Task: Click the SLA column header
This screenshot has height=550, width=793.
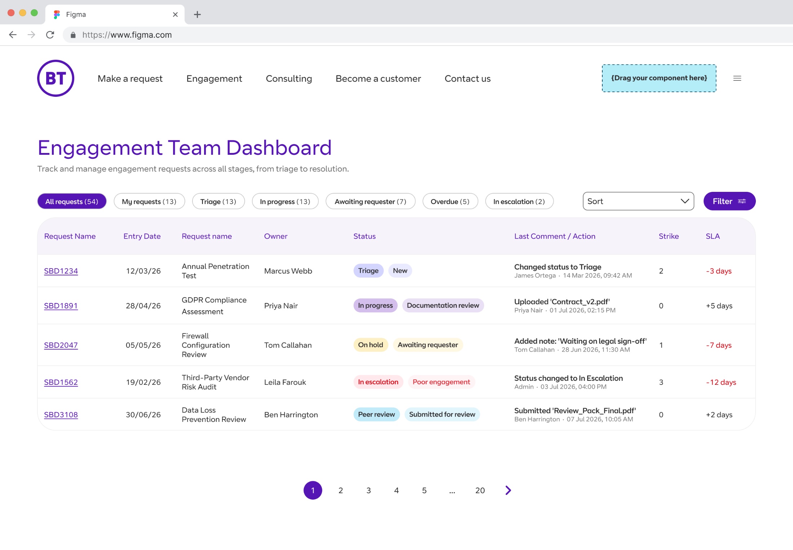Action: (x=713, y=236)
